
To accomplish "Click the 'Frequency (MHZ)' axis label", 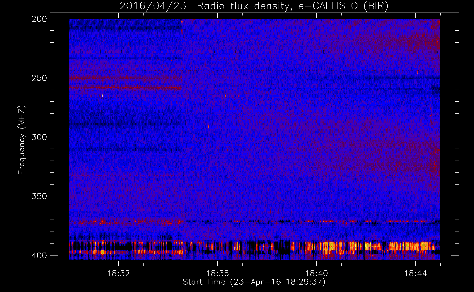I will pos(22,140).
